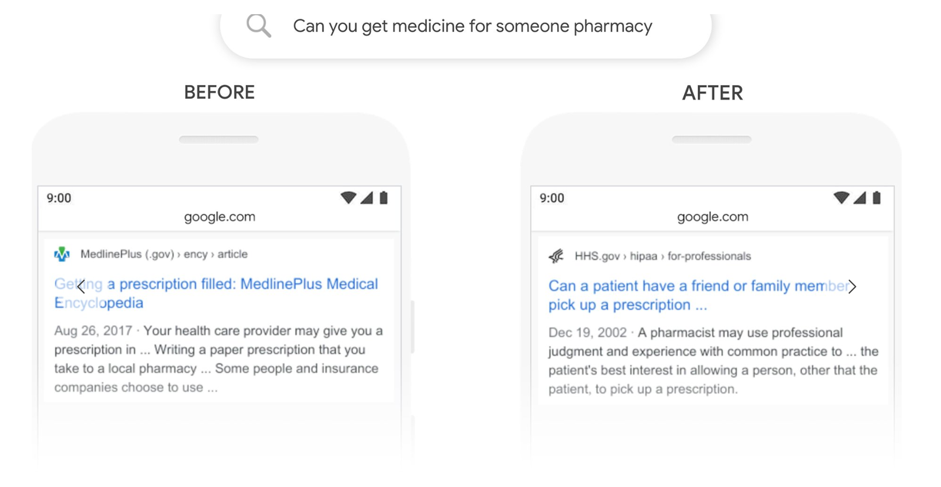Click the magnifying glass search icon
941x487 pixels.
click(258, 26)
